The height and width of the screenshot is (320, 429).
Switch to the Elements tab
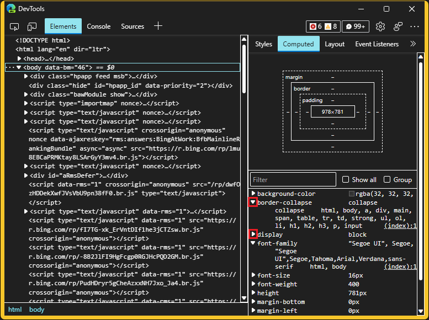click(x=63, y=26)
